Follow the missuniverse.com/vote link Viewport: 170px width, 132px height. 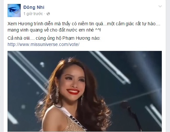click(x=43, y=44)
